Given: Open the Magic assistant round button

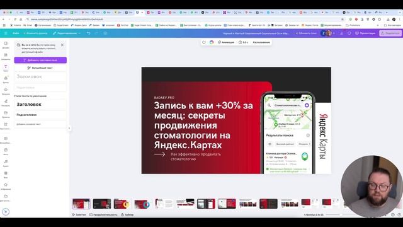Looking at the screenshot, I should [x=6, y=212].
